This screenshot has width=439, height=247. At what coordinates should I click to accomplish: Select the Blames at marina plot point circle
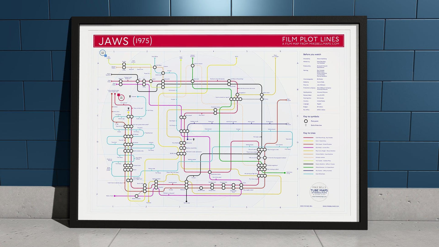click(136, 196)
